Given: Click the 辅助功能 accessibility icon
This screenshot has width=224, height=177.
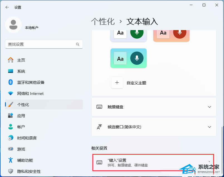Looking at the screenshot, I should click(11, 160).
